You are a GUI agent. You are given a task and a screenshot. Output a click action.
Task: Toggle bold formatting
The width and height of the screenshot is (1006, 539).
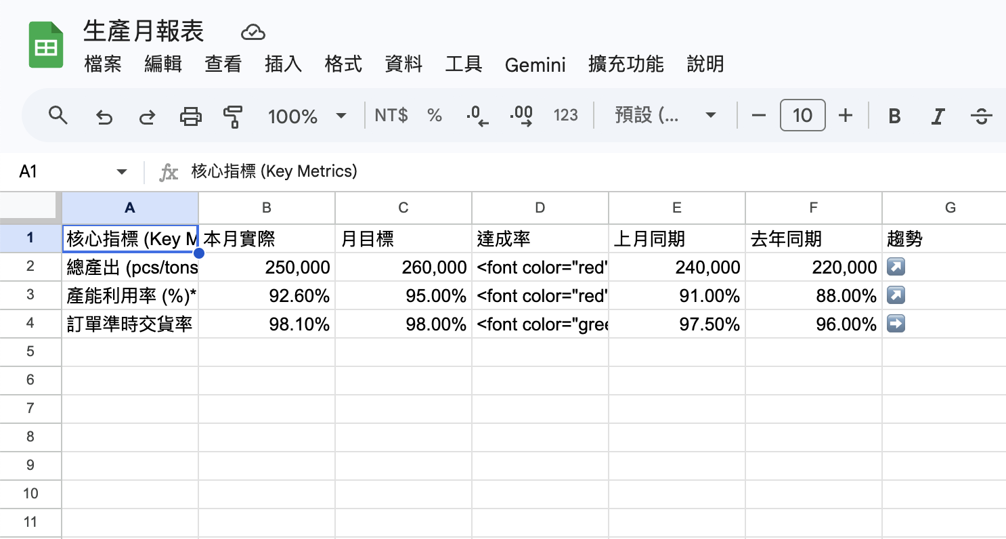(894, 115)
